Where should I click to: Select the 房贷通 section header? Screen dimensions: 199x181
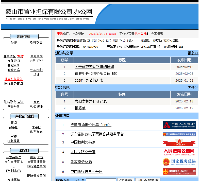(24, 151)
